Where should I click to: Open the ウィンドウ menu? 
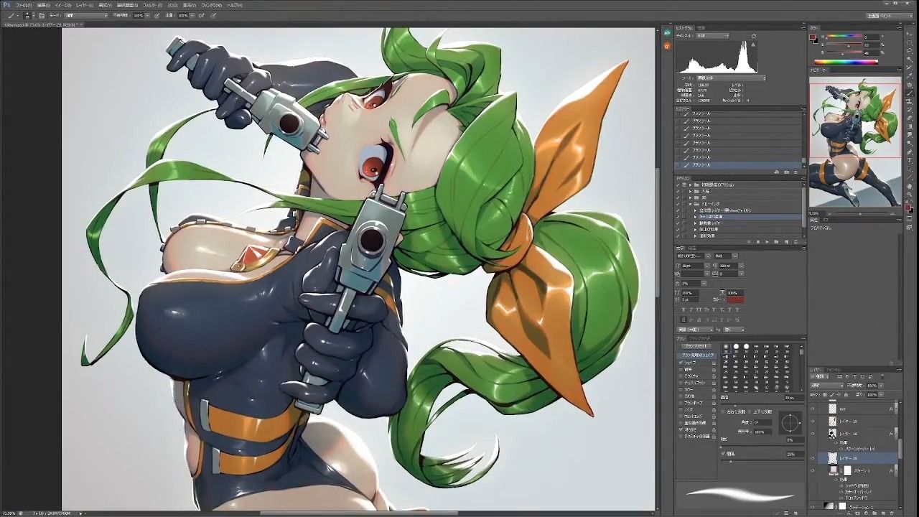point(212,4)
